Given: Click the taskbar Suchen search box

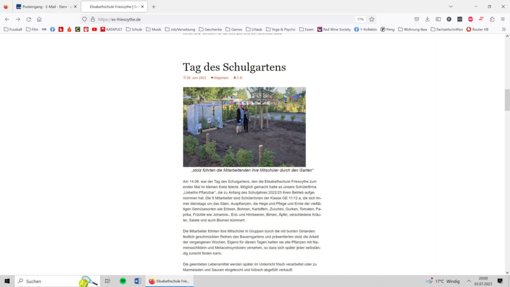Looking at the screenshot, I should click(x=57, y=281).
